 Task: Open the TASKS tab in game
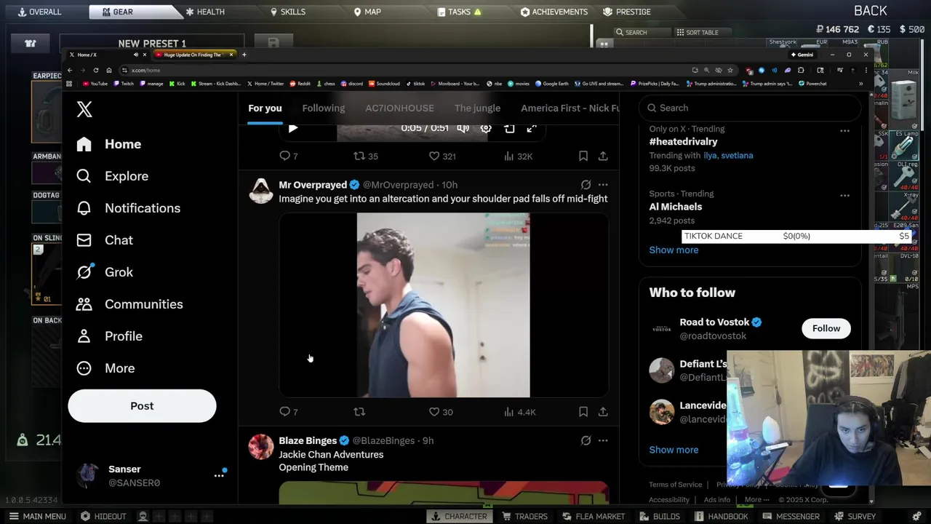coord(459,12)
